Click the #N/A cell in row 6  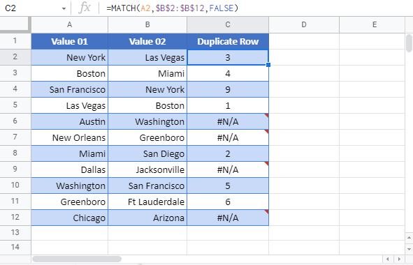coord(228,121)
